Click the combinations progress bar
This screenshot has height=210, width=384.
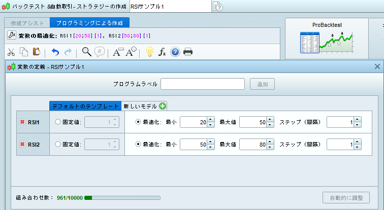tap(122, 198)
